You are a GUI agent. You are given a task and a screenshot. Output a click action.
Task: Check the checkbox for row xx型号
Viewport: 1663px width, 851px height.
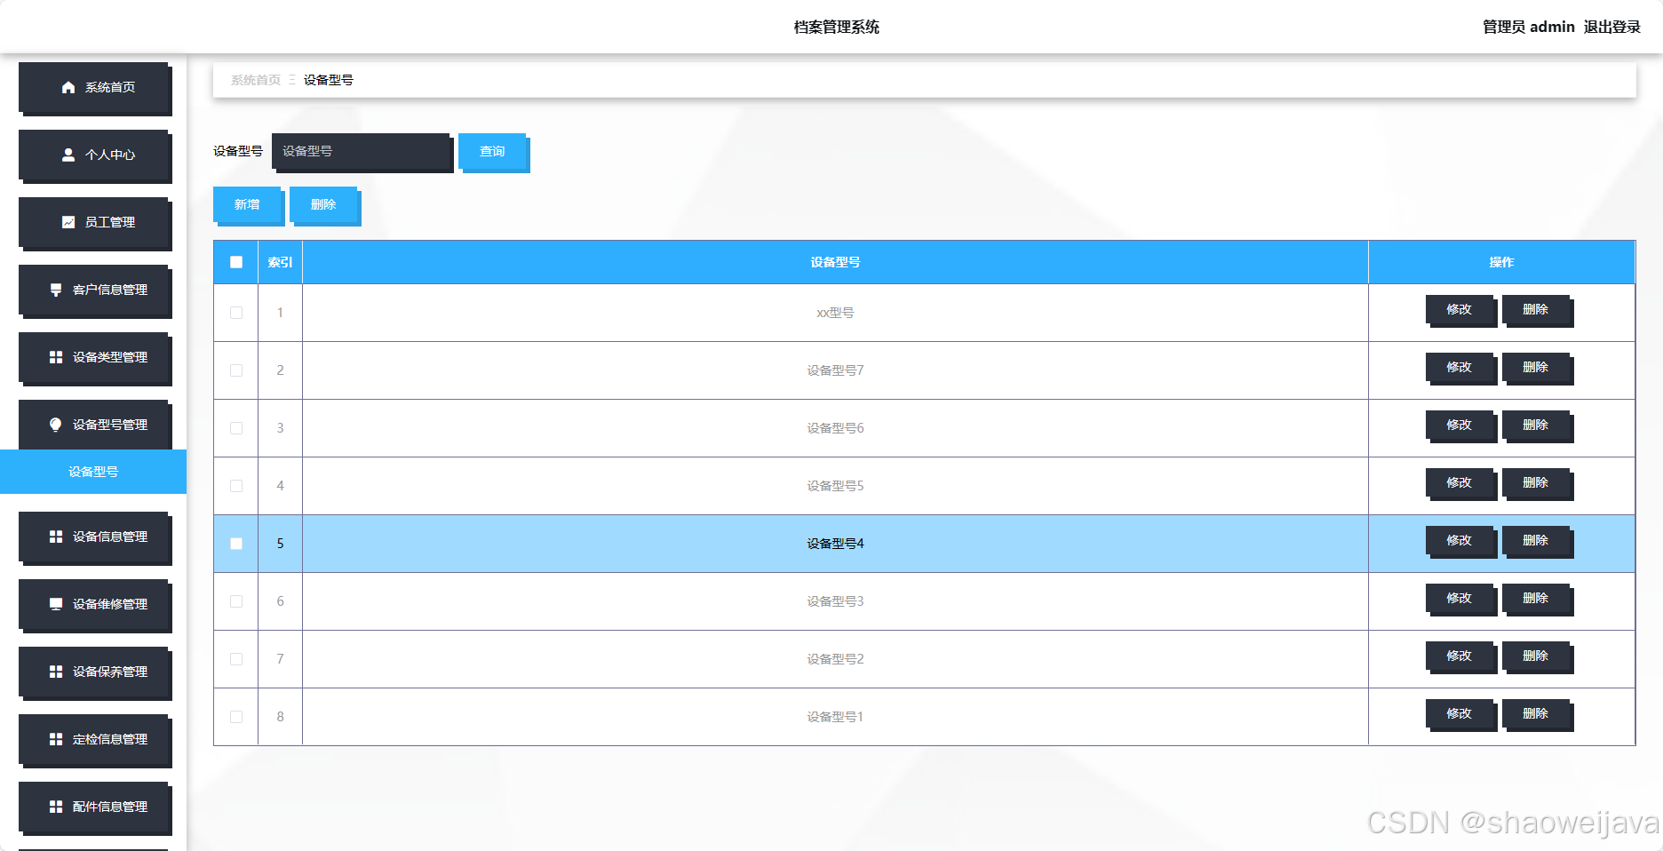click(236, 313)
